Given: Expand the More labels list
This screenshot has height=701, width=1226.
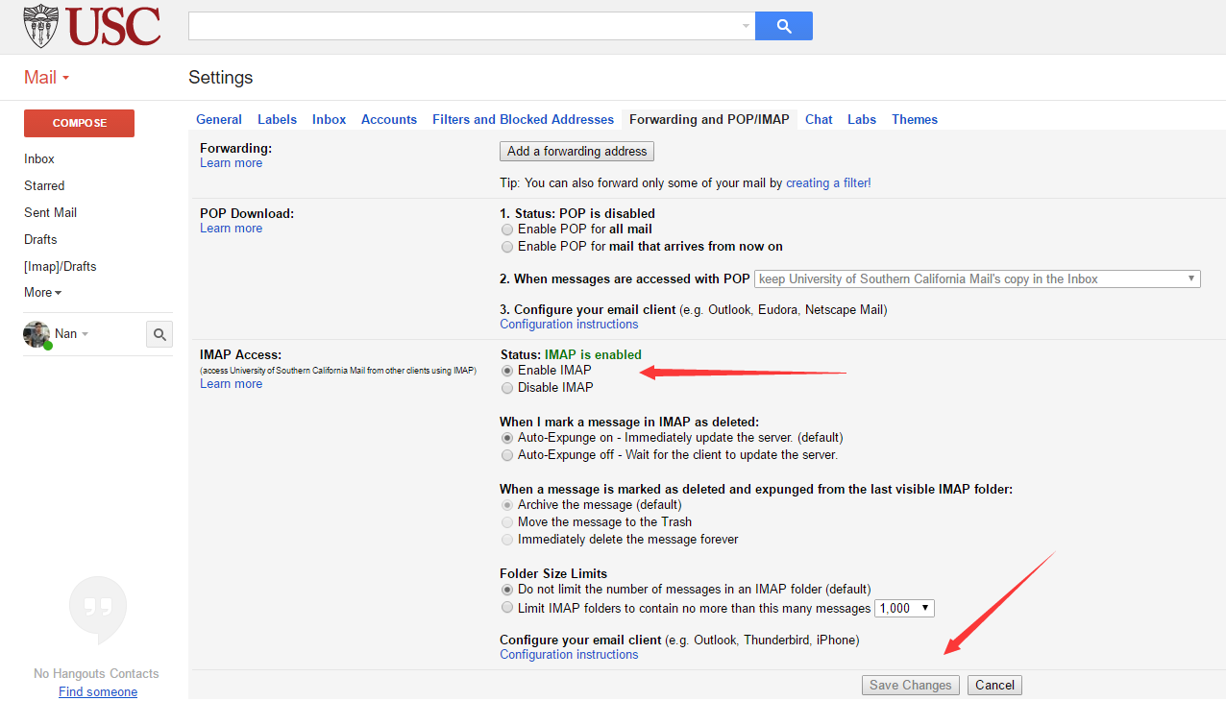Looking at the screenshot, I should 42,292.
